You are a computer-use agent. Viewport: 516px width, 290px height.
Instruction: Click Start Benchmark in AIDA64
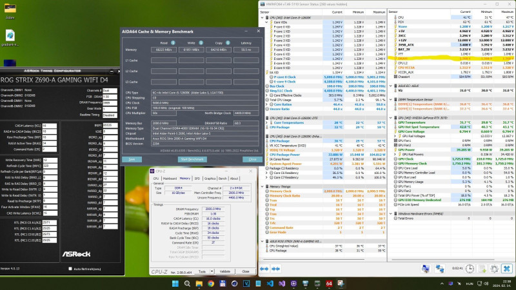[192, 159]
